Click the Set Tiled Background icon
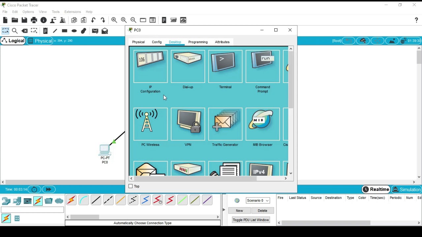422x237 pixels. coord(392,41)
